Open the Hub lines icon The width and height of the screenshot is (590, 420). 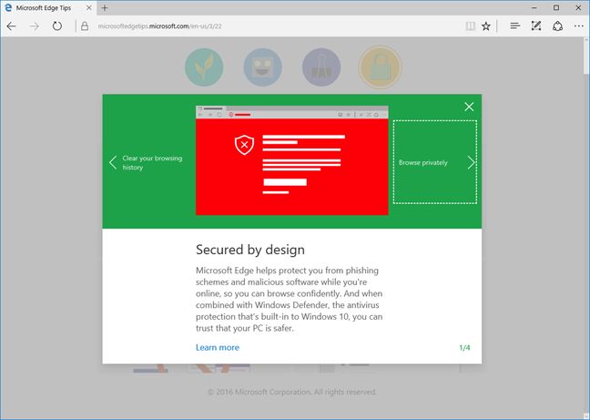pos(514,26)
